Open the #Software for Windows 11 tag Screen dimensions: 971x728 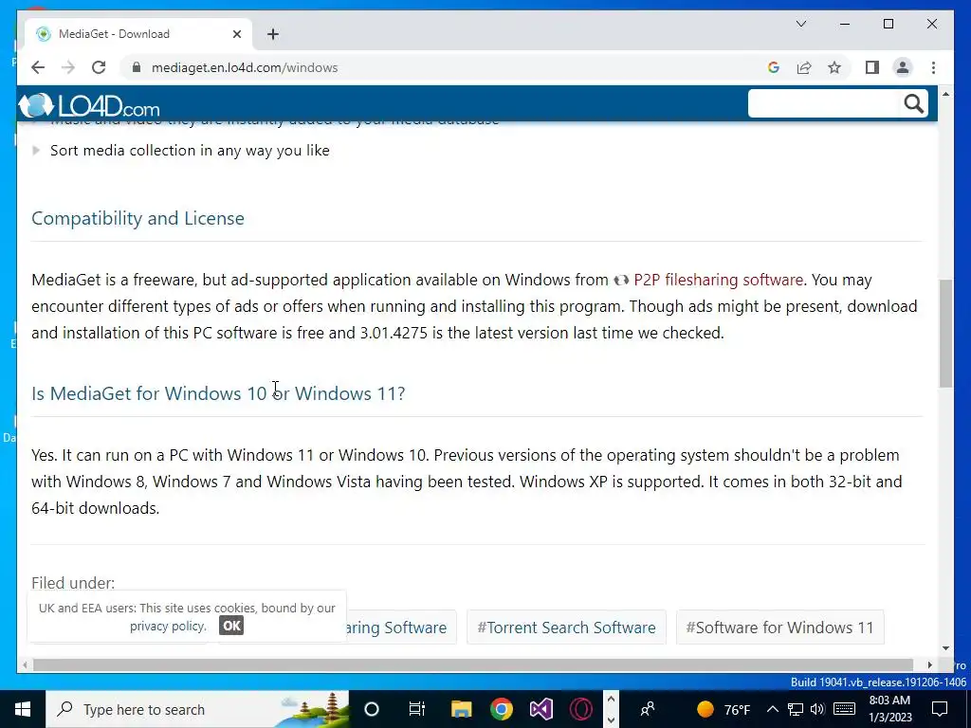(x=779, y=628)
